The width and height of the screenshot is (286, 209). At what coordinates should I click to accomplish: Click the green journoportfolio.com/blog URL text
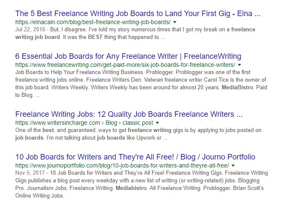(x=122, y=165)
